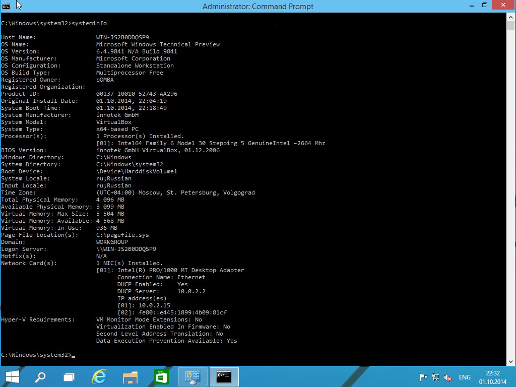The width and height of the screenshot is (516, 387).
Task: Click the IP address 10.0.2.15 line
Action: click(x=144, y=305)
